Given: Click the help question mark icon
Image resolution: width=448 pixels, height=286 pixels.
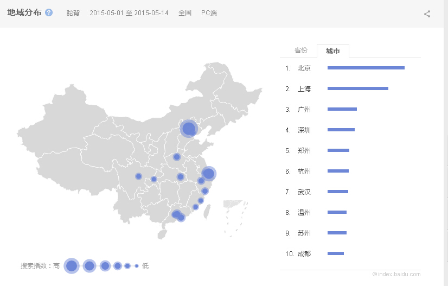Looking at the screenshot, I should pos(49,12).
